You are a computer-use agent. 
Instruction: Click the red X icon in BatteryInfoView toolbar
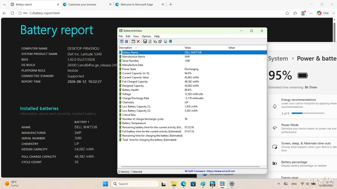138,41
